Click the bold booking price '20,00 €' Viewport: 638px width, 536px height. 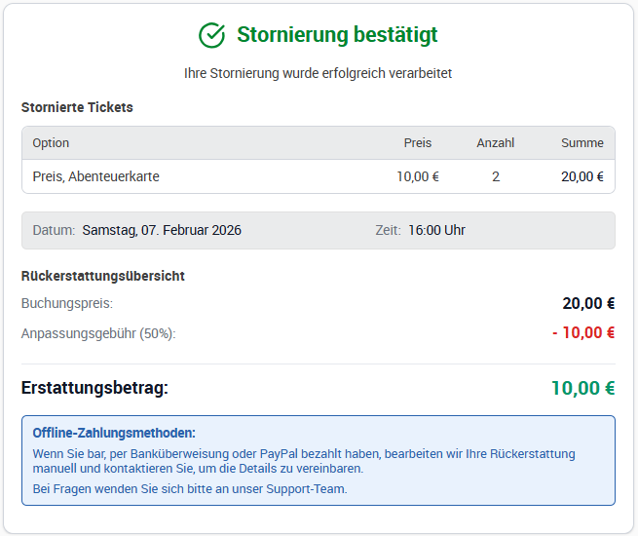coord(588,304)
